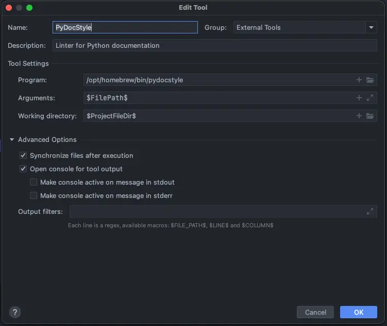Click the OK button
The width and height of the screenshot is (387, 326).
coord(358,312)
